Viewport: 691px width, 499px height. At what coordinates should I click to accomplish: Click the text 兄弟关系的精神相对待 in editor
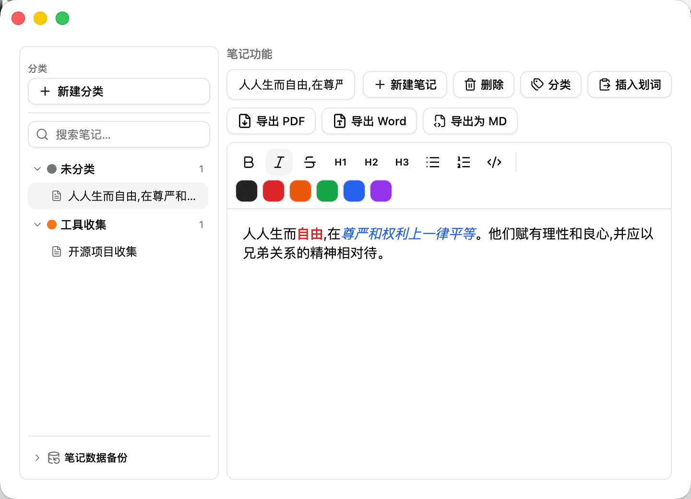pos(310,253)
